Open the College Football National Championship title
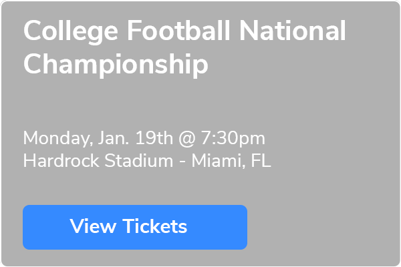The image size is (401, 267). tap(184, 47)
